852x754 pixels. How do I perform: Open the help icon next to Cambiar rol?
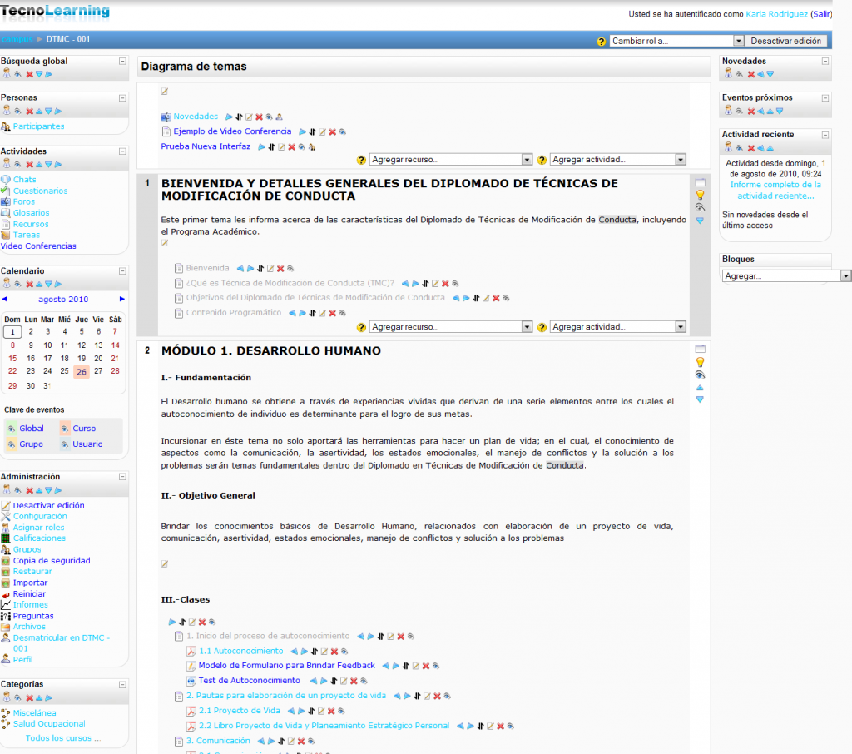coord(602,42)
